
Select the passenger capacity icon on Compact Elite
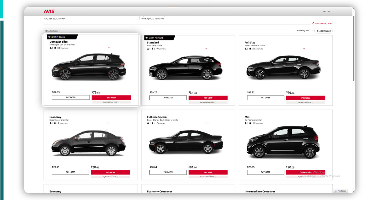50,48
